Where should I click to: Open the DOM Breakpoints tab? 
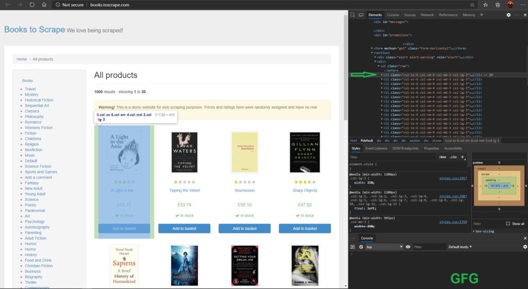(405, 148)
